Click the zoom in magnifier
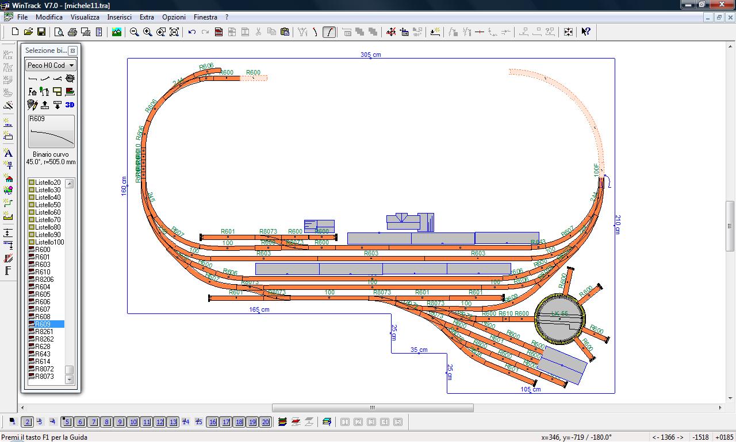736x442 pixels. pos(148,32)
